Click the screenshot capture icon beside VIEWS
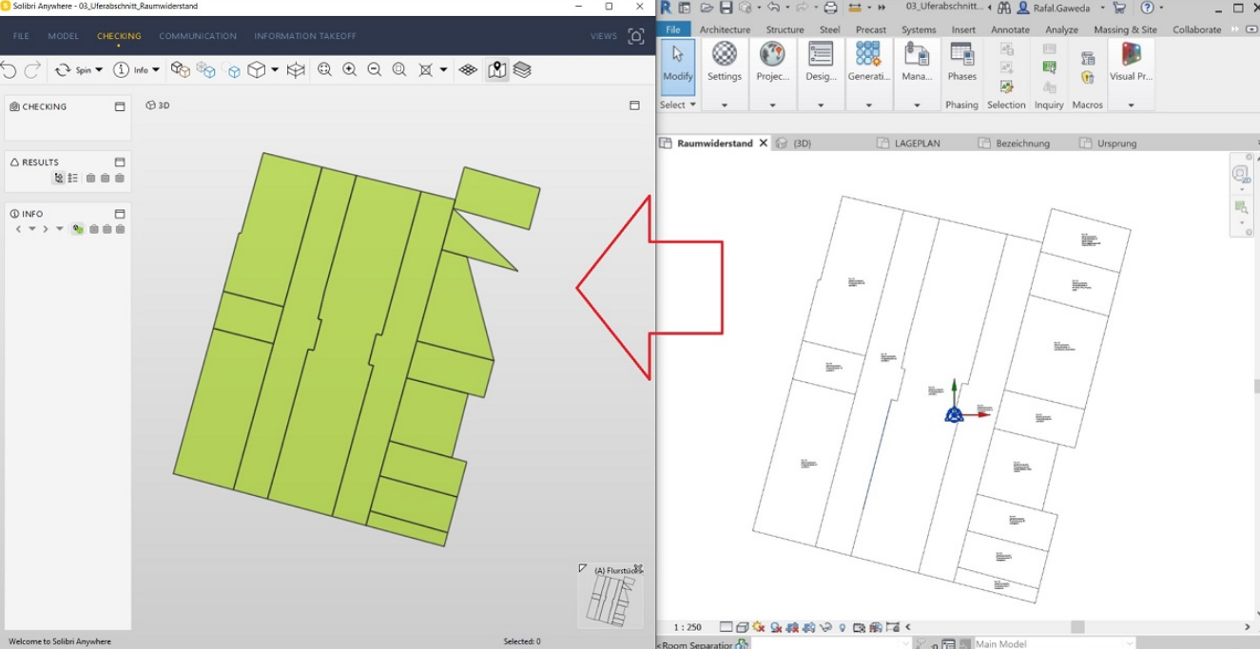Image resolution: width=1260 pixels, height=649 pixels. coord(636,36)
